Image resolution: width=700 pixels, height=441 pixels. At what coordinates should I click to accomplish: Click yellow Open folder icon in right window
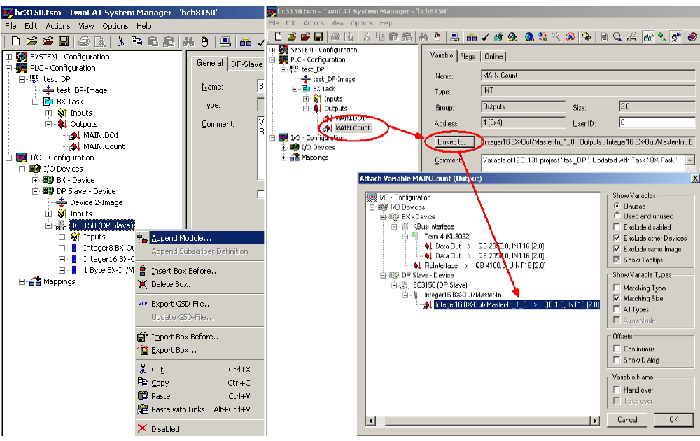[291, 36]
